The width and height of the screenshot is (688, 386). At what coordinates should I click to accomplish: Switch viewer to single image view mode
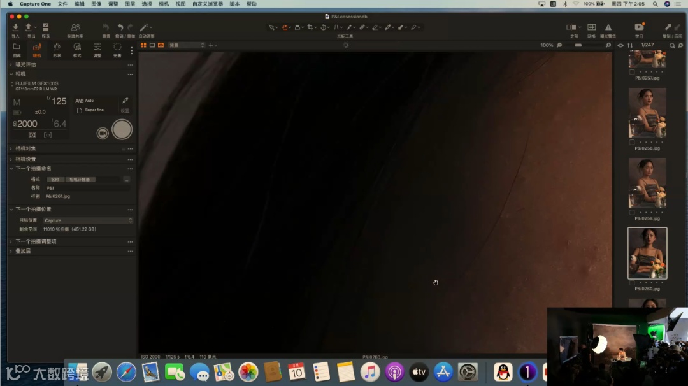tap(152, 45)
